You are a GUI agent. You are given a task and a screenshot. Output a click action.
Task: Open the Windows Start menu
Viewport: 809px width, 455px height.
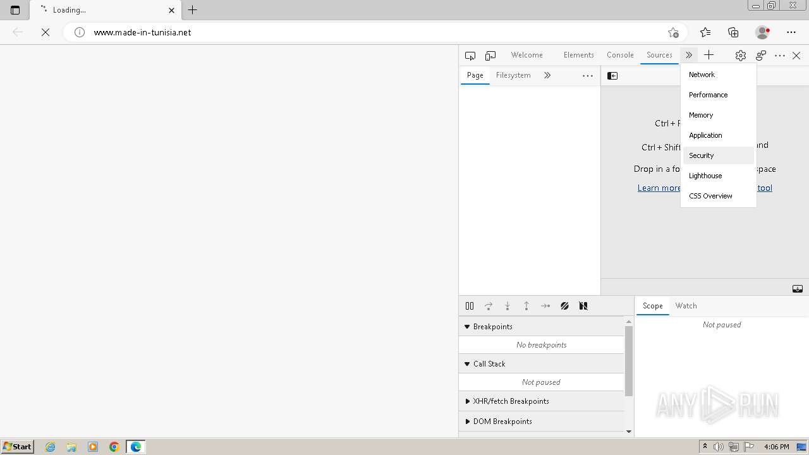17,447
